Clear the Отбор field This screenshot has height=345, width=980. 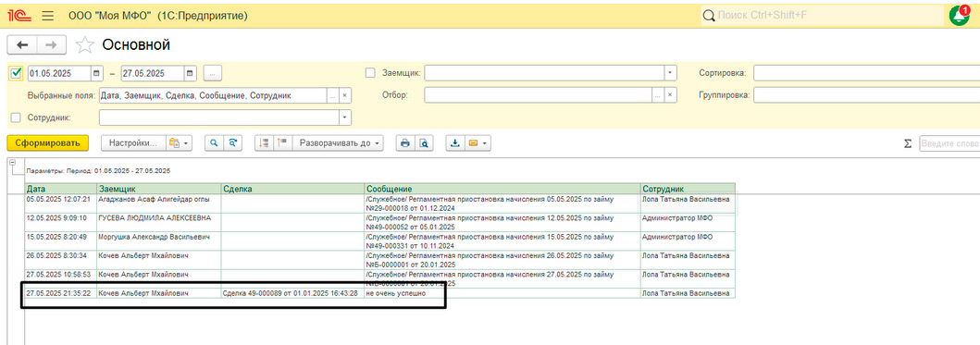[x=670, y=95]
